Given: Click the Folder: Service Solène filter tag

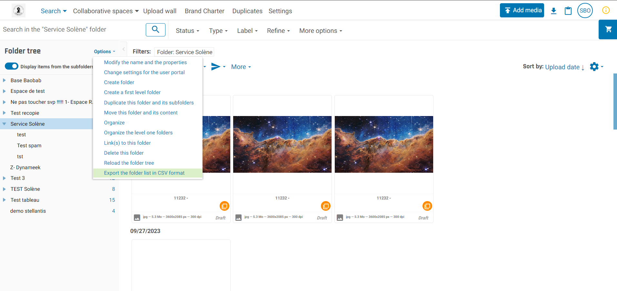Looking at the screenshot, I should (x=184, y=52).
